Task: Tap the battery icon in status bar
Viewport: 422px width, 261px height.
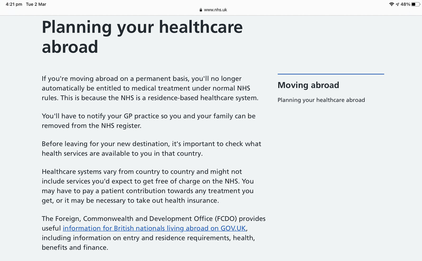Action: tap(415, 4)
